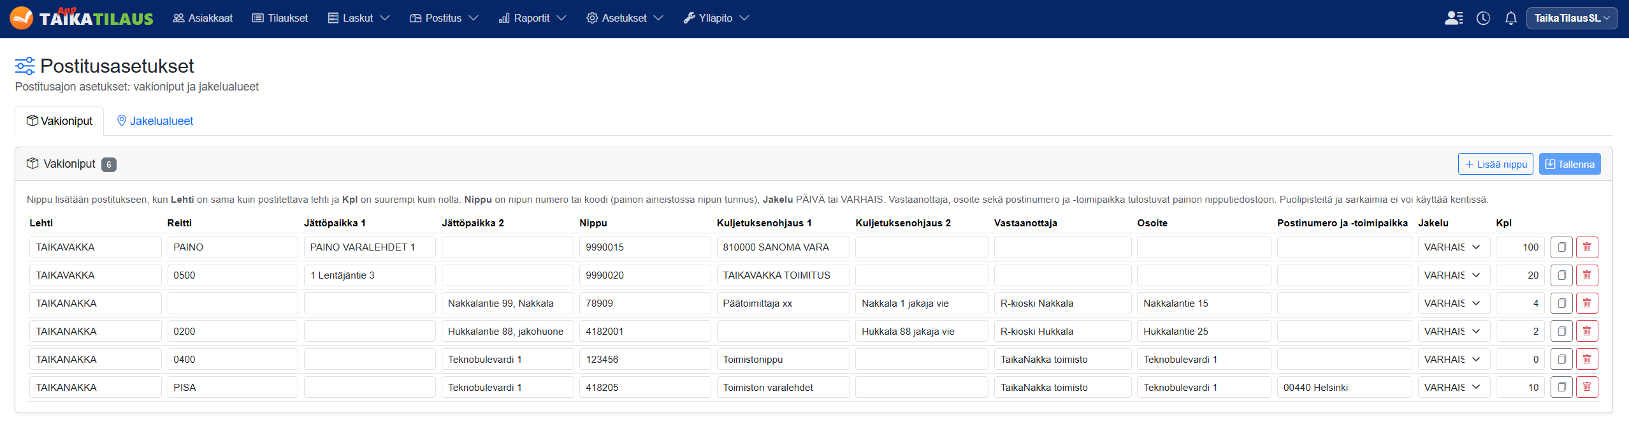Open the user list icon in header

coord(1453,18)
